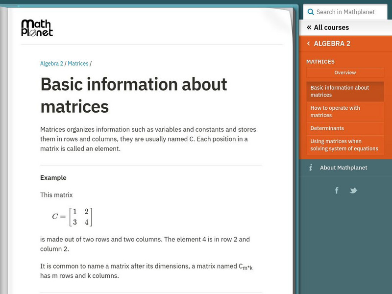Open the ALGEBRA 2 course heading

[x=332, y=44]
